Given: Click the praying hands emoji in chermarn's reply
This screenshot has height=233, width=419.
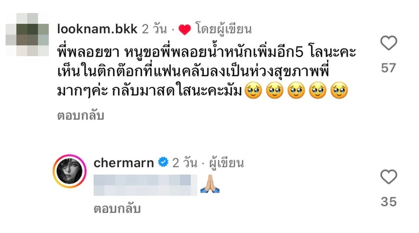Looking at the screenshot, I should 210,184.
